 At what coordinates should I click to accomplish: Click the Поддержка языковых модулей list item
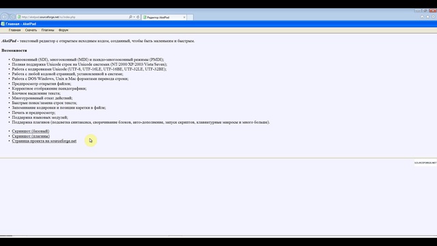(x=40, y=118)
